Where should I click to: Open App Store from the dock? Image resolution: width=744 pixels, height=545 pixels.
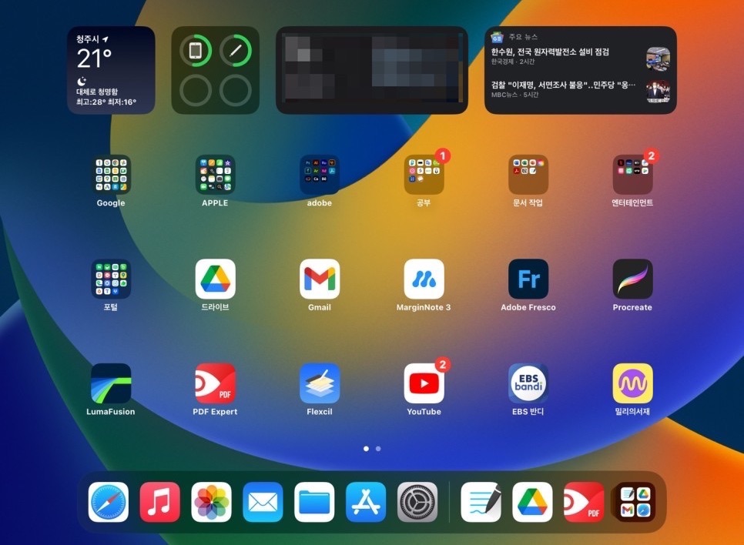[x=366, y=502]
